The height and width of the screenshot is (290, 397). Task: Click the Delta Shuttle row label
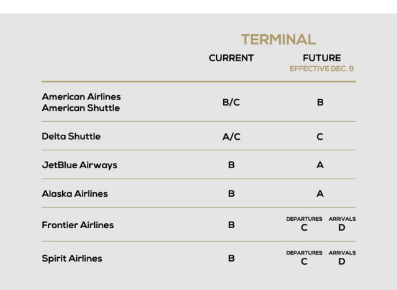coord(71,136)
